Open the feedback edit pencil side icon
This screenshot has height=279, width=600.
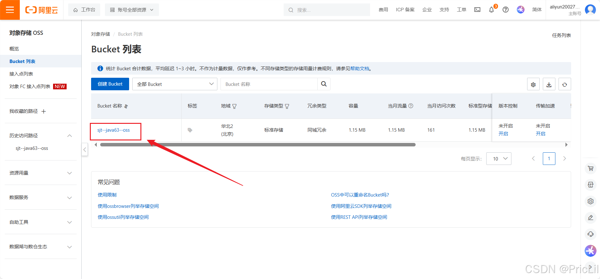(591, 218)
